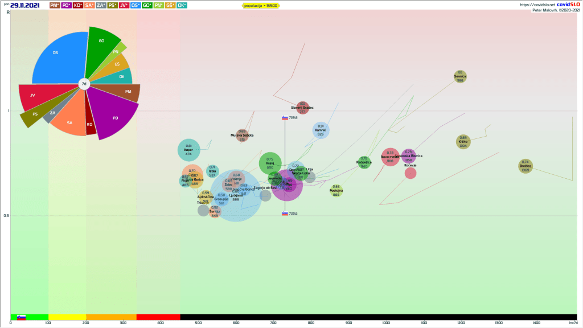The width and height of the screenshot is (583, 328).
Task: Click the Koper bubble
Action: [x=189, y=150]
